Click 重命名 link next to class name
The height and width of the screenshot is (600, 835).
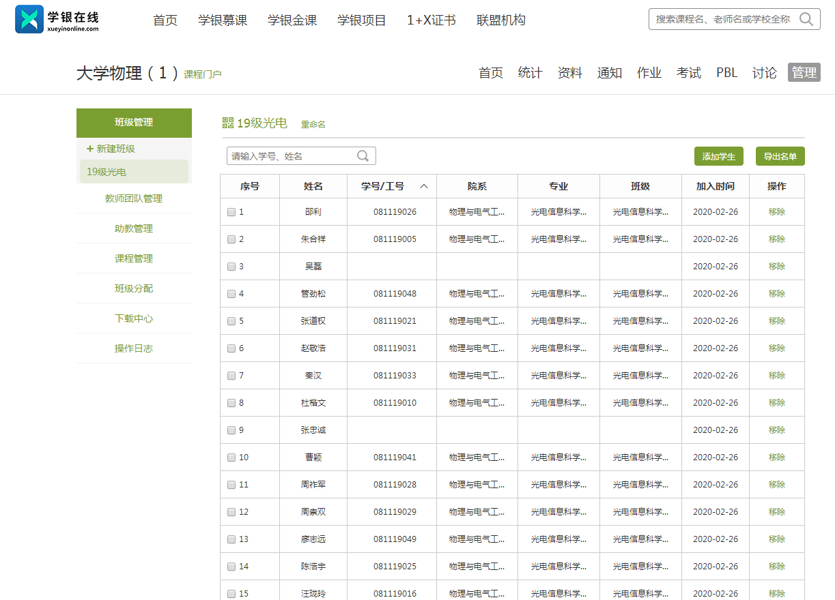(313, 124)
